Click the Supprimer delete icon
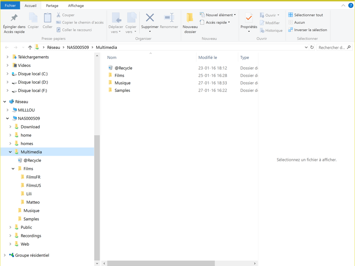Screen dimensions: 355x266 click(150, 18)
